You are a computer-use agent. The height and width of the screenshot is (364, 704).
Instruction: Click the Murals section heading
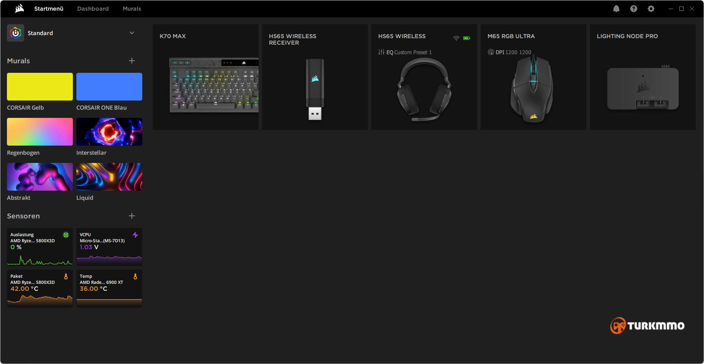[x=19, y=61]
